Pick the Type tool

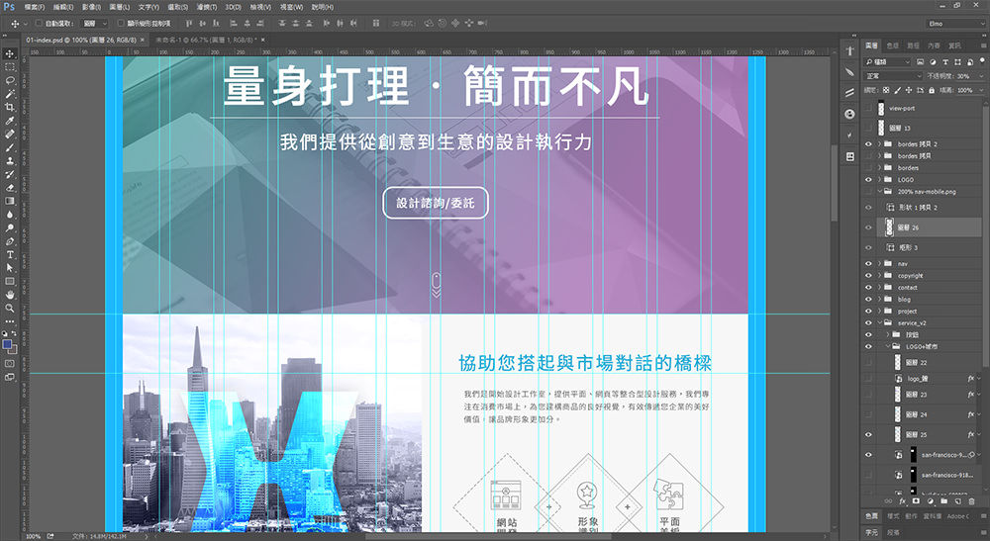(10, 254)
